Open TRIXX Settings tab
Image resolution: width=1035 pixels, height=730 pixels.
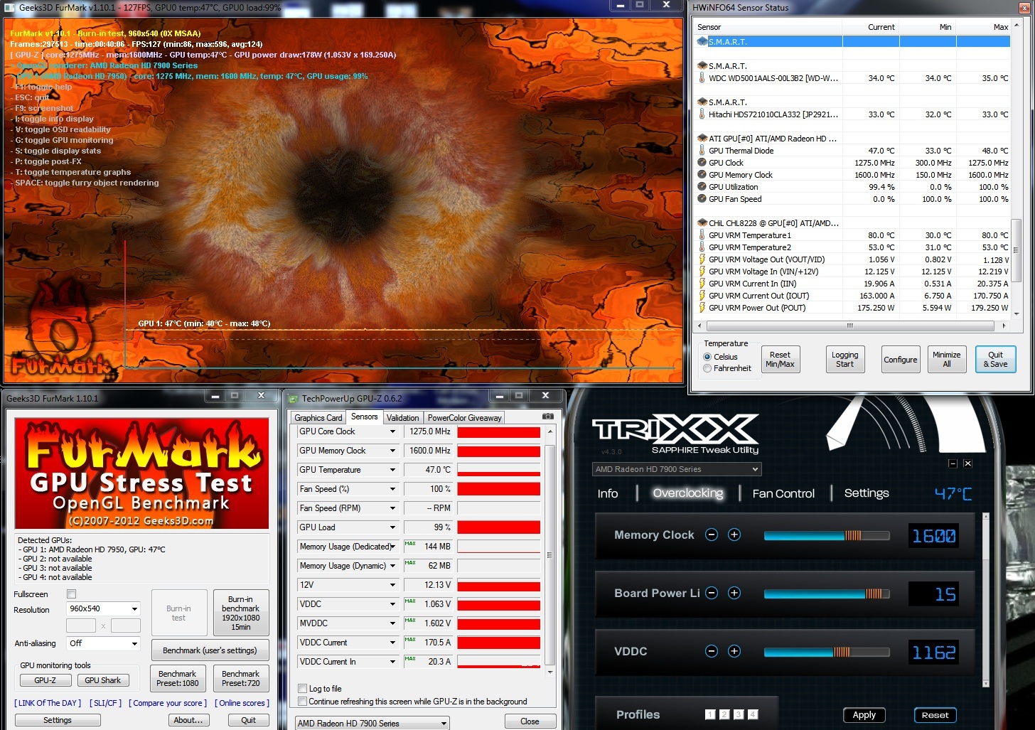coord(867,493)
